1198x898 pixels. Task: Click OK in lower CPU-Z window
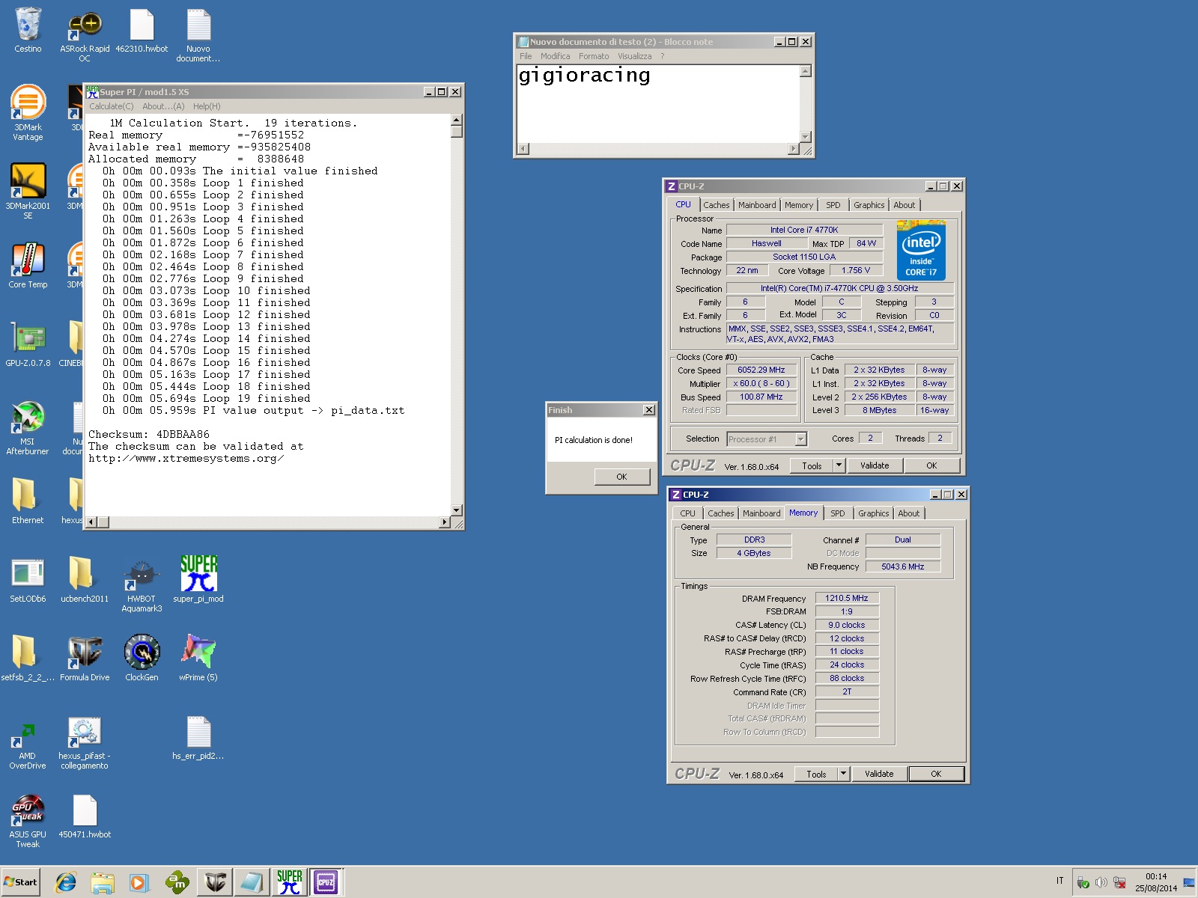(x=936, y=774)
